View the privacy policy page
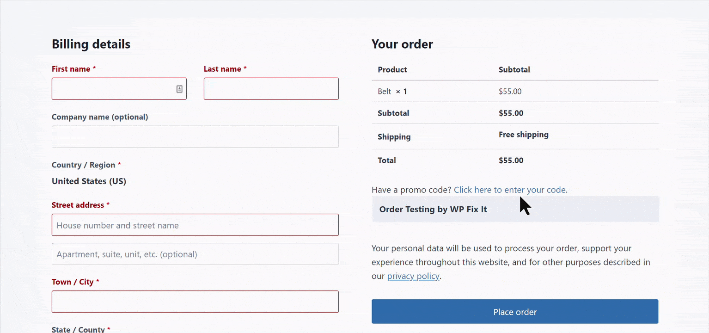 (413, 276)
